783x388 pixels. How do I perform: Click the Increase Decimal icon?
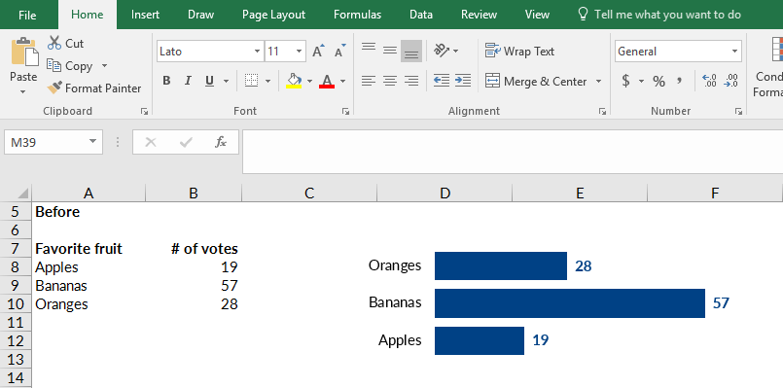(x=709, y=81)
